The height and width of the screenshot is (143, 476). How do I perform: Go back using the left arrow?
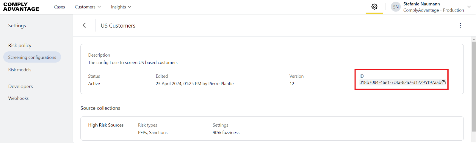(x=84, y=26)
